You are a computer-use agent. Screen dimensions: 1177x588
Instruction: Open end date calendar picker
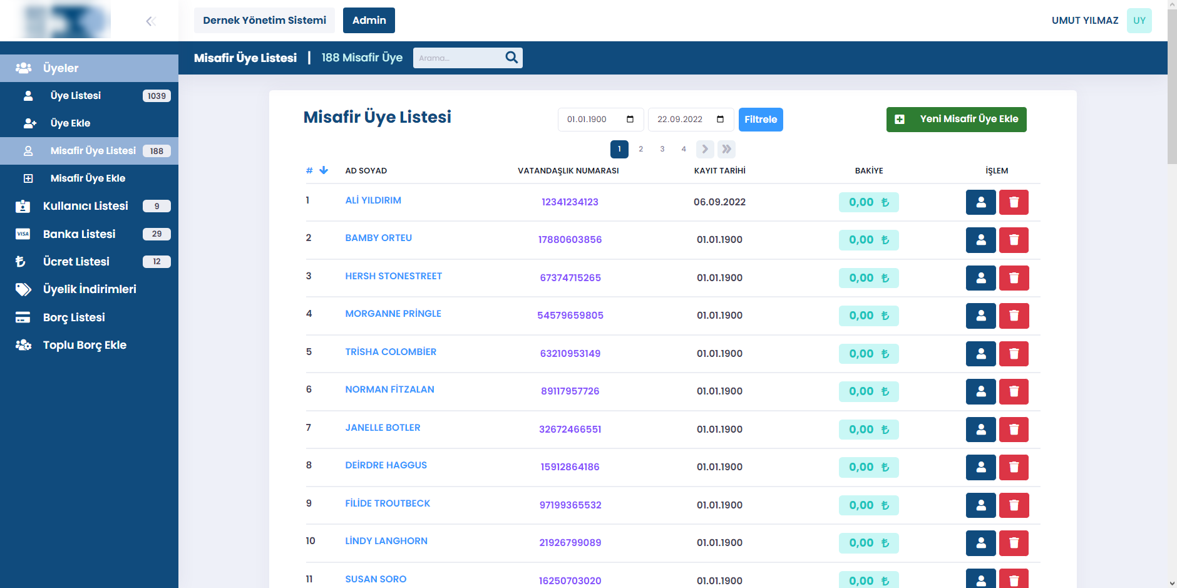coord(720,120)
